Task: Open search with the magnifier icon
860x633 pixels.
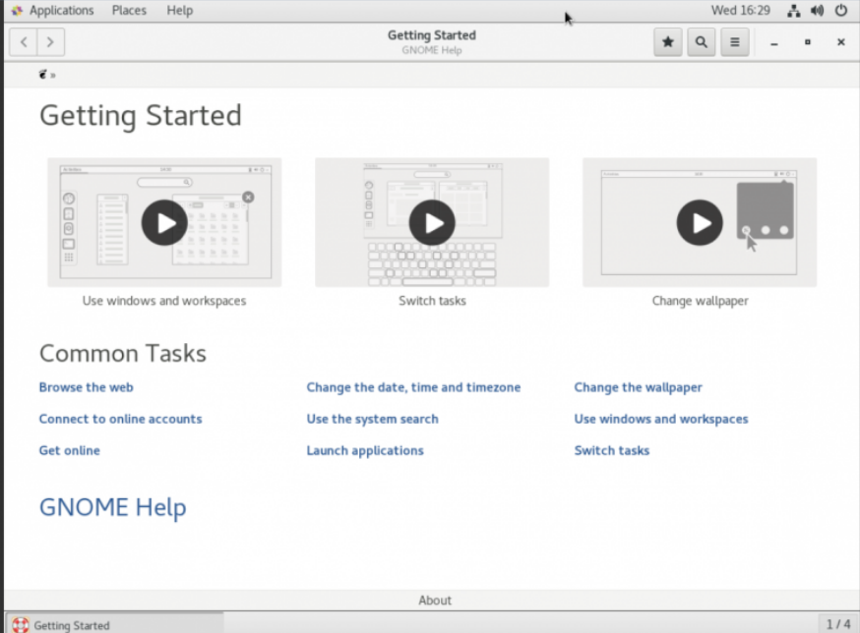Action: (x=701, y=42)
